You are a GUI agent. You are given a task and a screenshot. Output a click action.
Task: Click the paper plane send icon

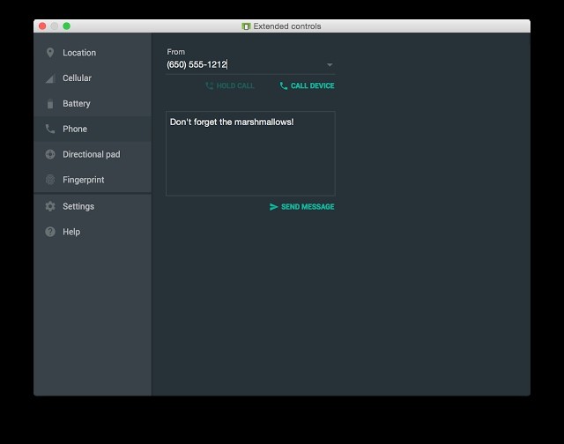[274, 207]
